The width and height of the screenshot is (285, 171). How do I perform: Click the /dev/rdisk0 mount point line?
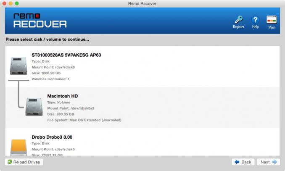(53, 67)
